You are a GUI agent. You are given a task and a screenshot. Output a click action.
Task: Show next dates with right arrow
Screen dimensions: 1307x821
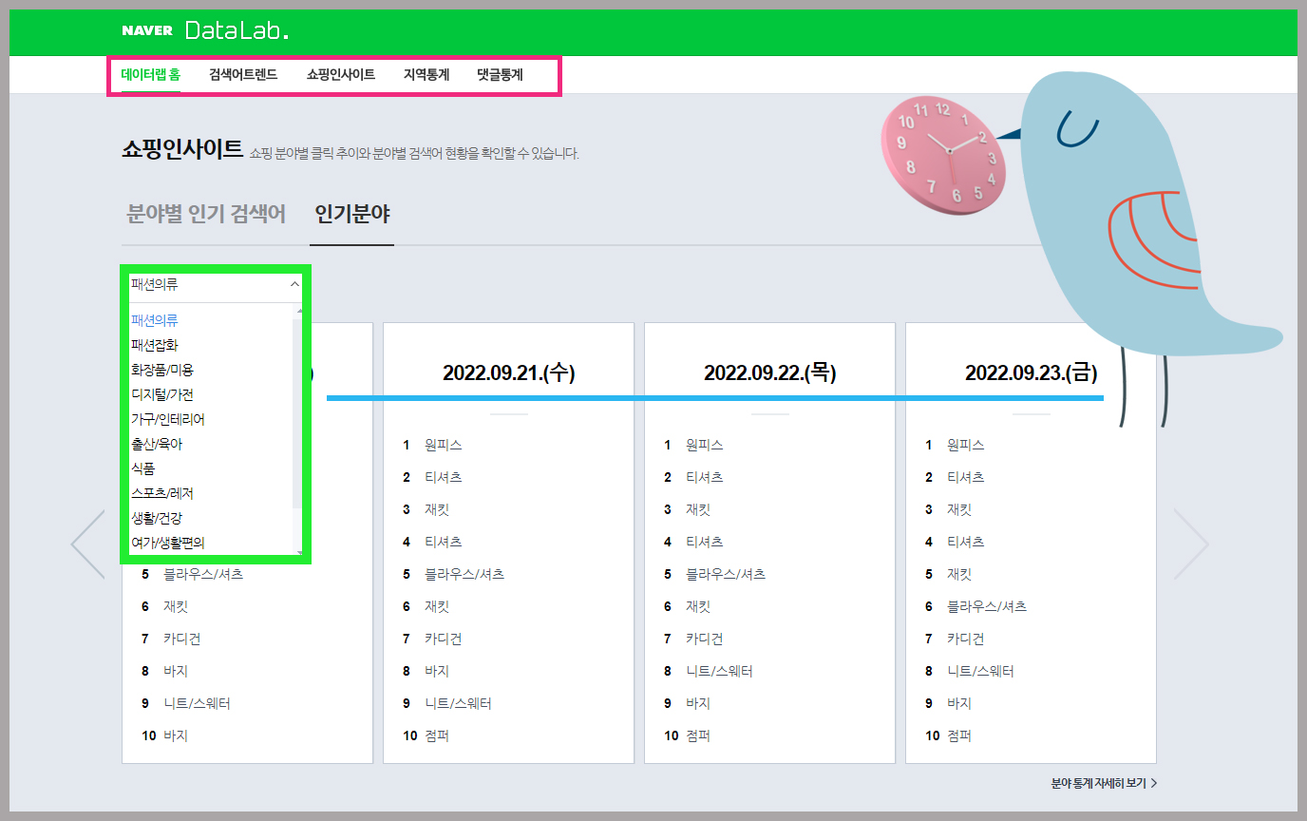point(1191,544)
